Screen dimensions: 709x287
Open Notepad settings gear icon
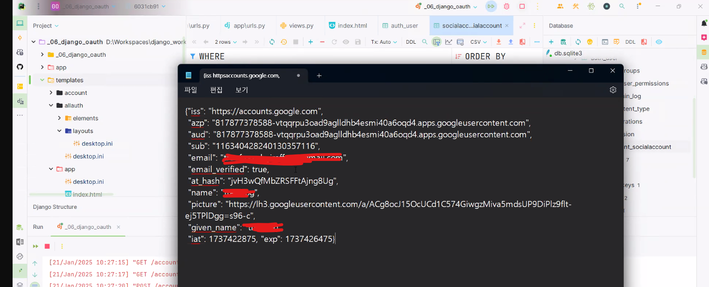[613, 90]
